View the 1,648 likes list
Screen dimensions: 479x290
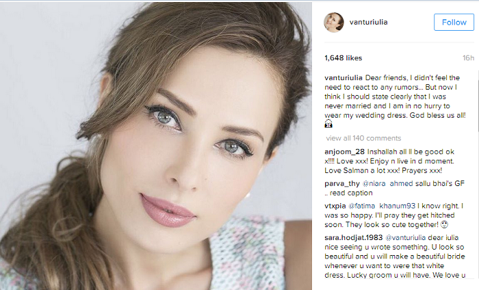tap(343, 58)
